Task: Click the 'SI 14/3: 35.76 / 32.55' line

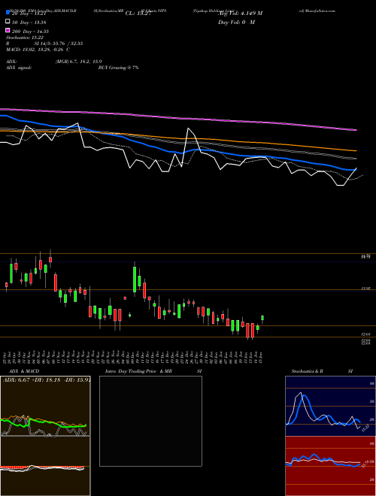Action: click(x=59, y=44)
